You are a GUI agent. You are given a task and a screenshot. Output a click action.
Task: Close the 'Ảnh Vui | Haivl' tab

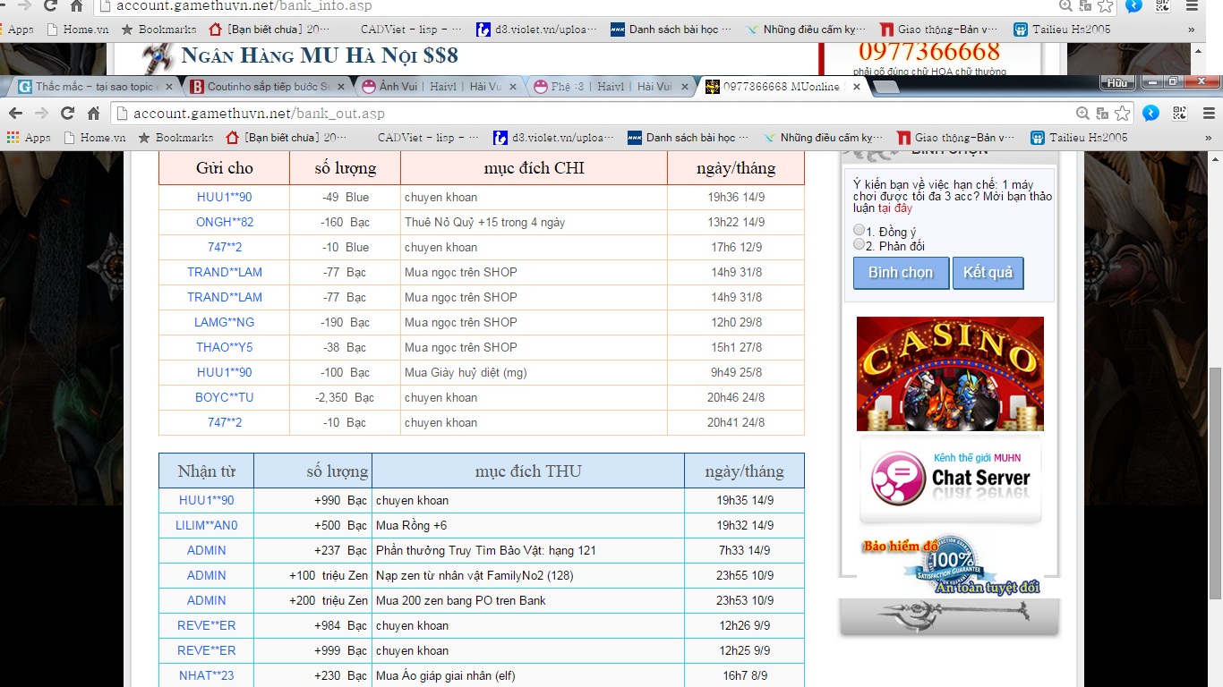pos(513,87)
